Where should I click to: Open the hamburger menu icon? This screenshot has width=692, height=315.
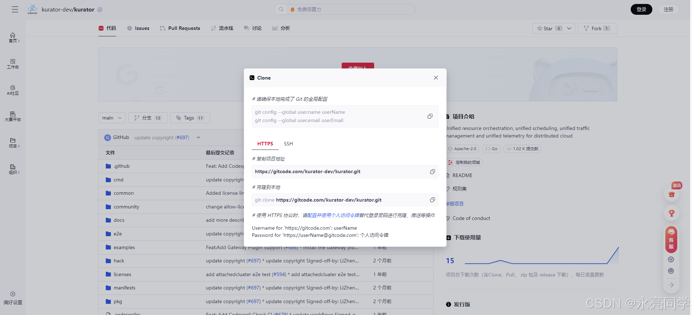point(15,9)
